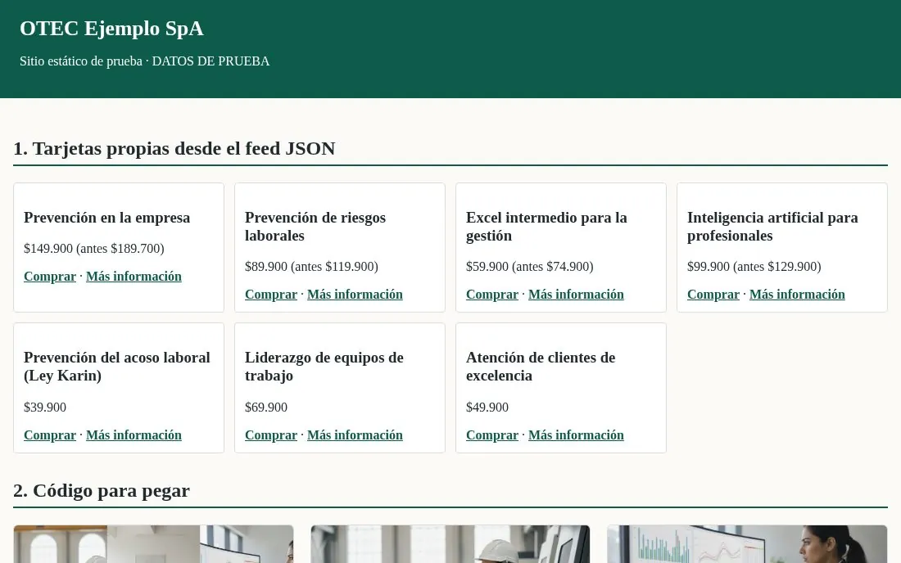Click the price '$99.900 (antes $129.900)'

point(754,266)
